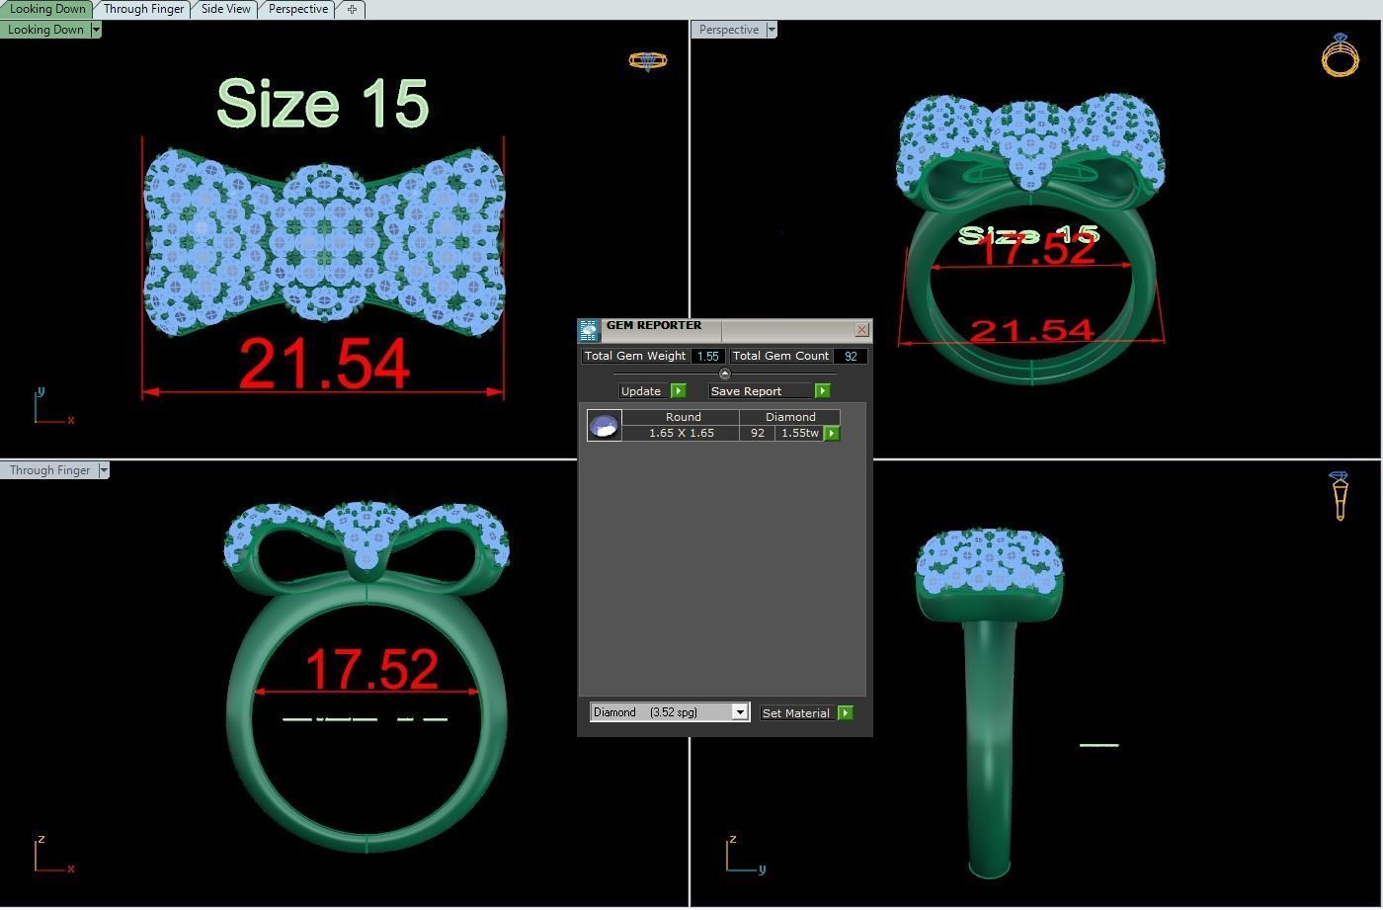
Task: Click the side-view ring icon in lower right viewport
Action: tap(1340, 495)
